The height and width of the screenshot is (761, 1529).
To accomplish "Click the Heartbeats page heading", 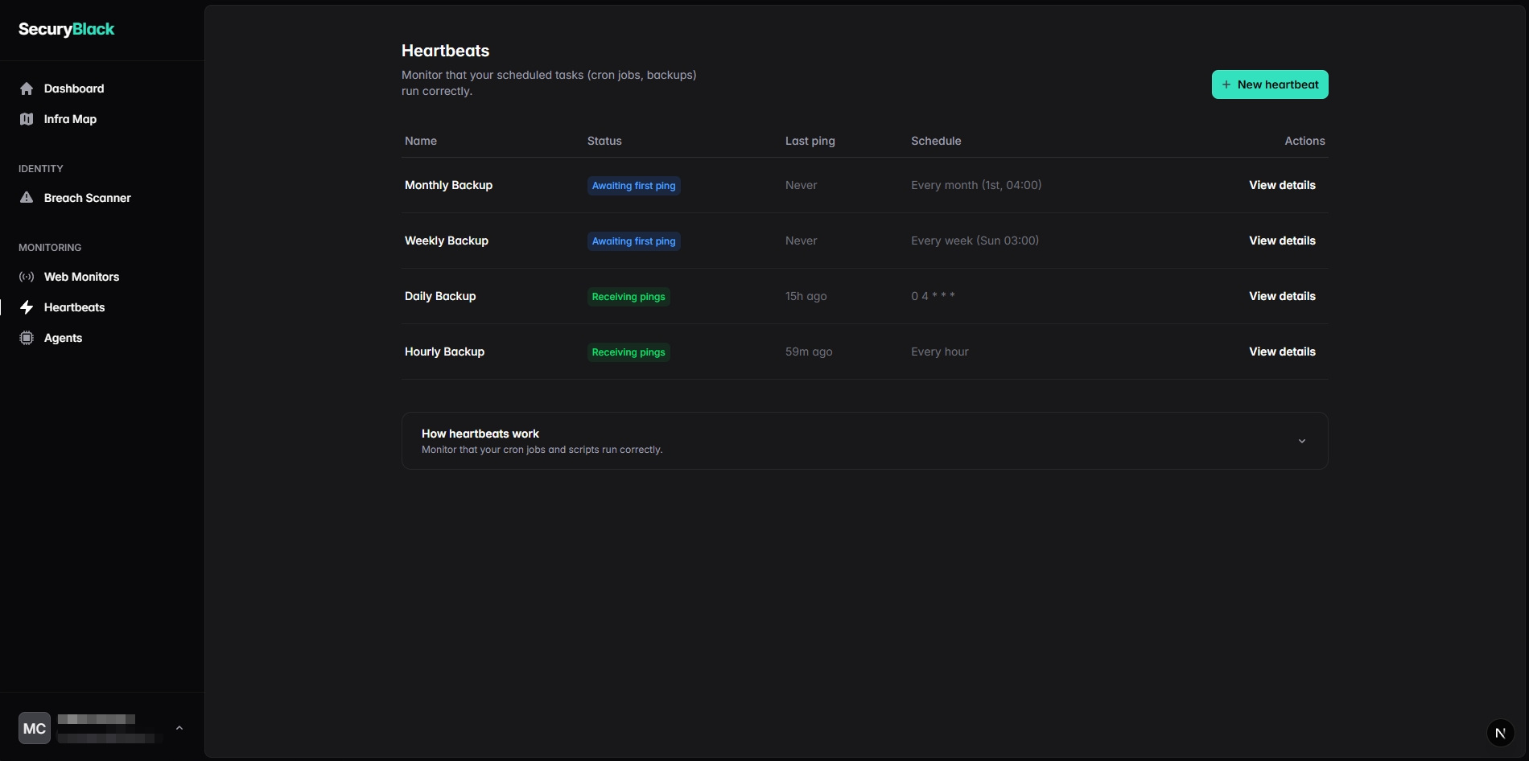I will click(x=445, y=51).
